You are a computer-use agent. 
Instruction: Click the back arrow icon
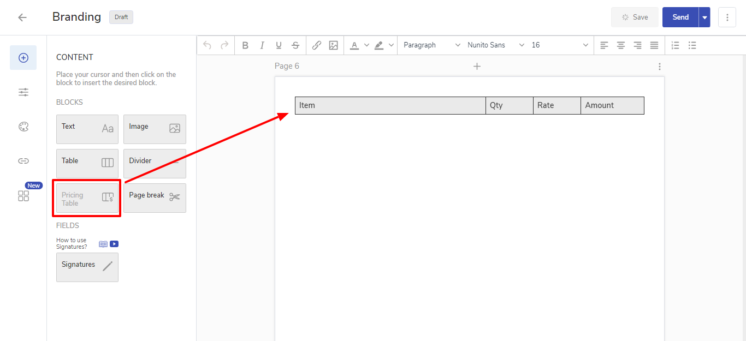tap(22, 17)
